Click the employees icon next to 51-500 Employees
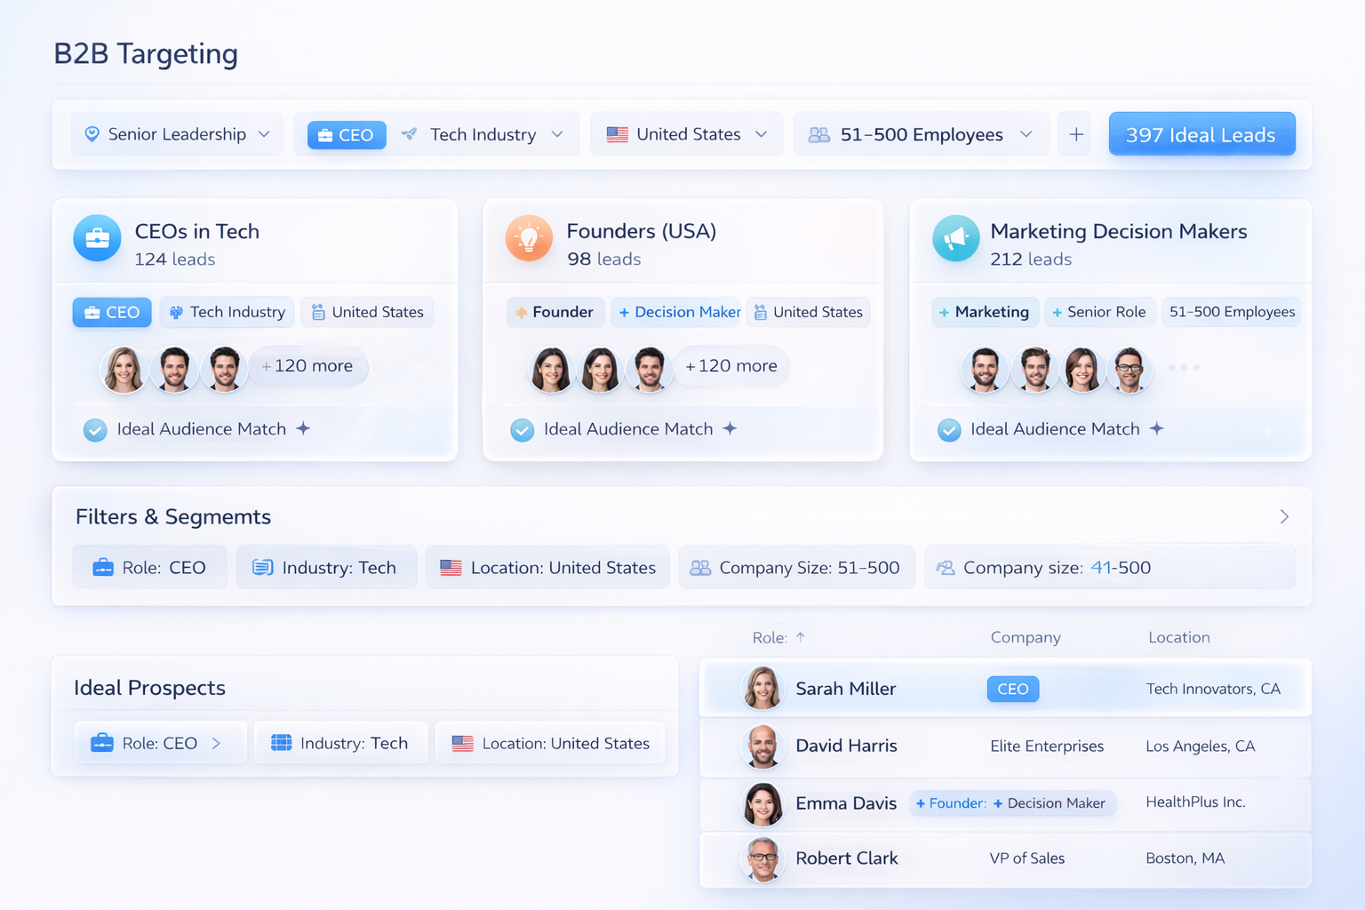This screenshot has height=910, width=1365. 818,133
